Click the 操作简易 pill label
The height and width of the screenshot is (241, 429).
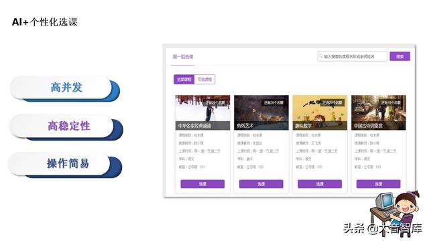point(68,163)
